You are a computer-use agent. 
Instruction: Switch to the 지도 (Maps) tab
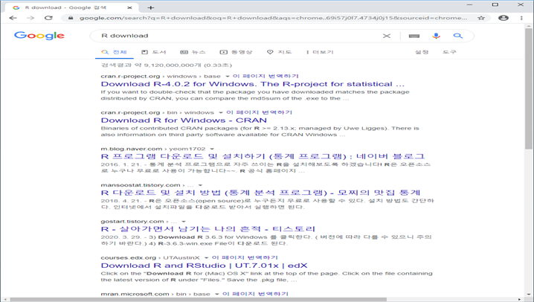(279, 52)
